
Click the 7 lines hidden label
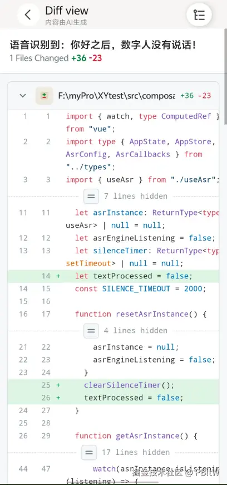coord(135,196)
